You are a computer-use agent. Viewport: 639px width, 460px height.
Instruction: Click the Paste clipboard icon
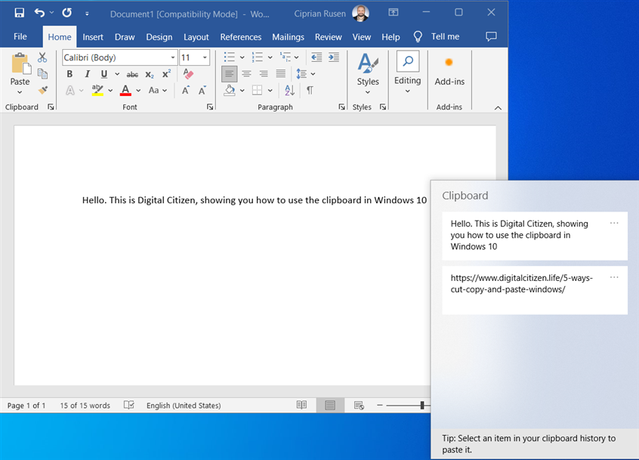tap(20, 64)
